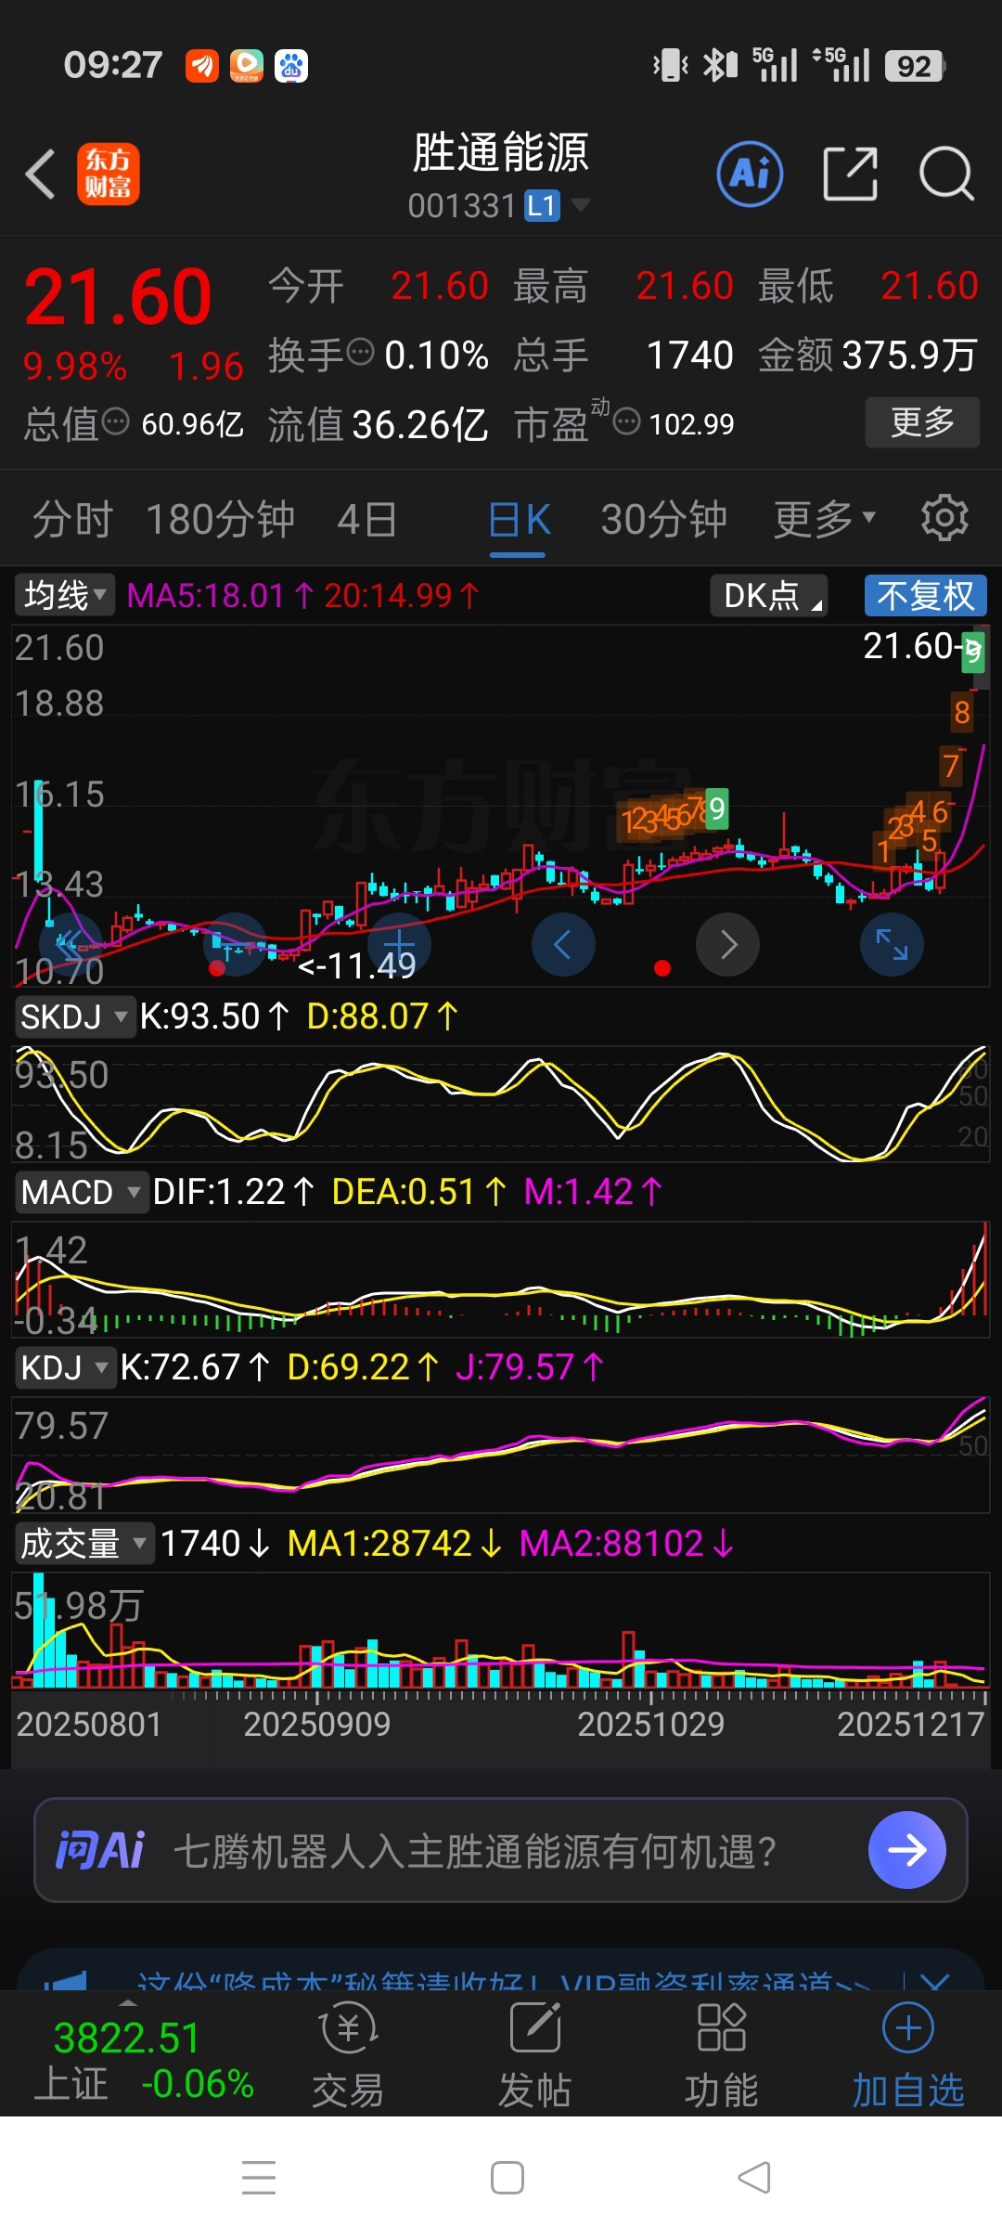This screenshot has width=1002, height=2239.
Task: Open the scrolling VIP融资 banner text
Action: coord(503,1979)
